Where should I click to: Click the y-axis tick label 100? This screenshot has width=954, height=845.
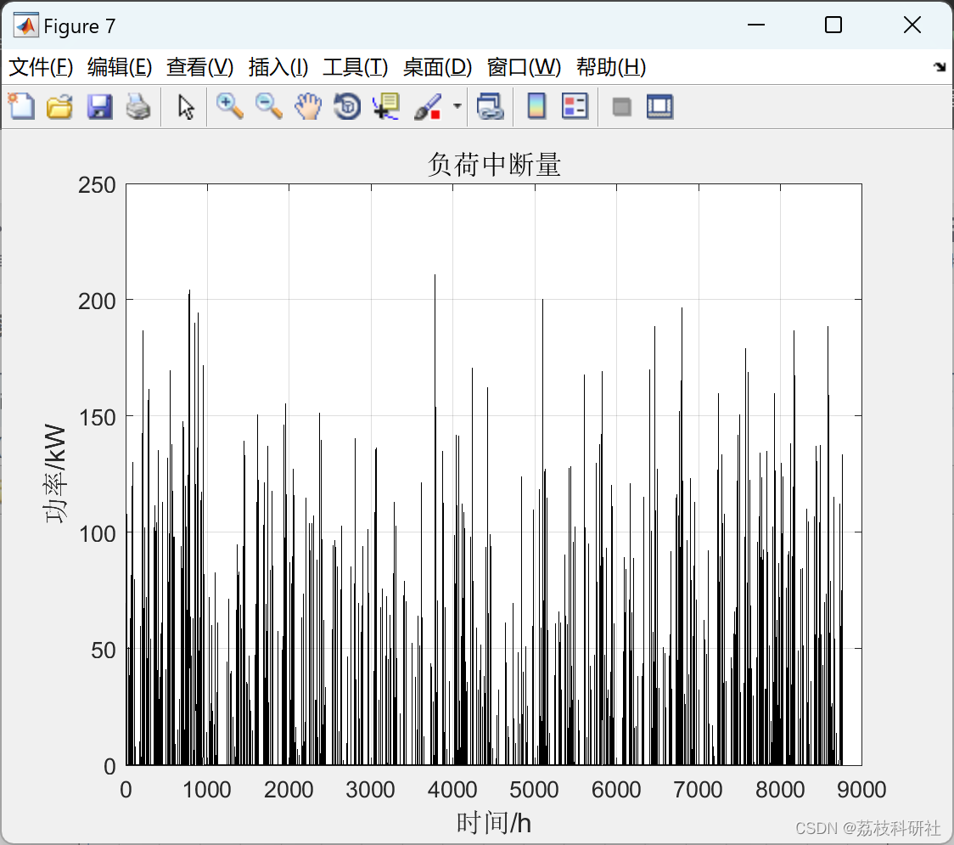click(x=97, y=534)
